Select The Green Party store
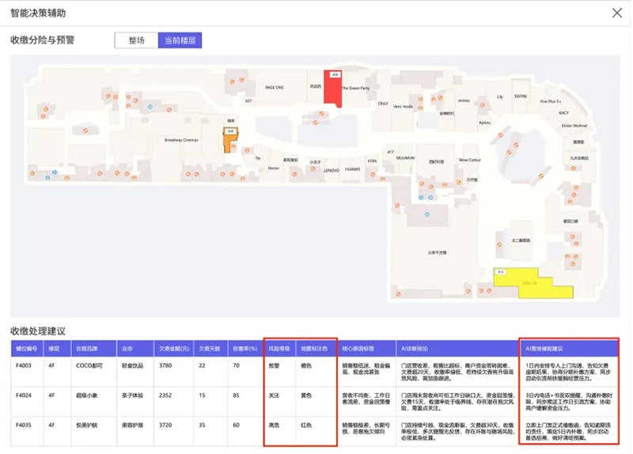This screenshot has height=454, width=633. 355,89
